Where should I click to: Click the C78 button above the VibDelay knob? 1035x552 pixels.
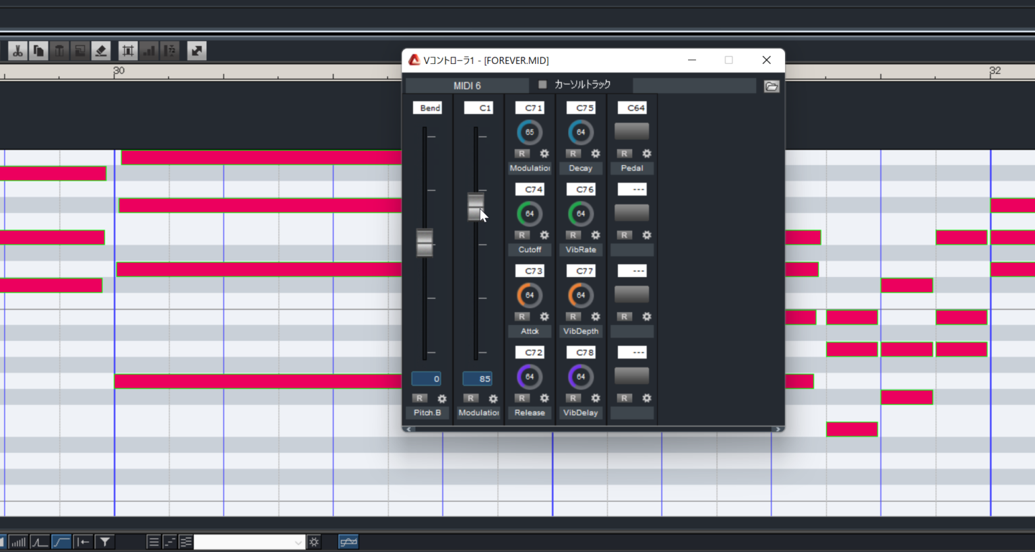point(581,352)
